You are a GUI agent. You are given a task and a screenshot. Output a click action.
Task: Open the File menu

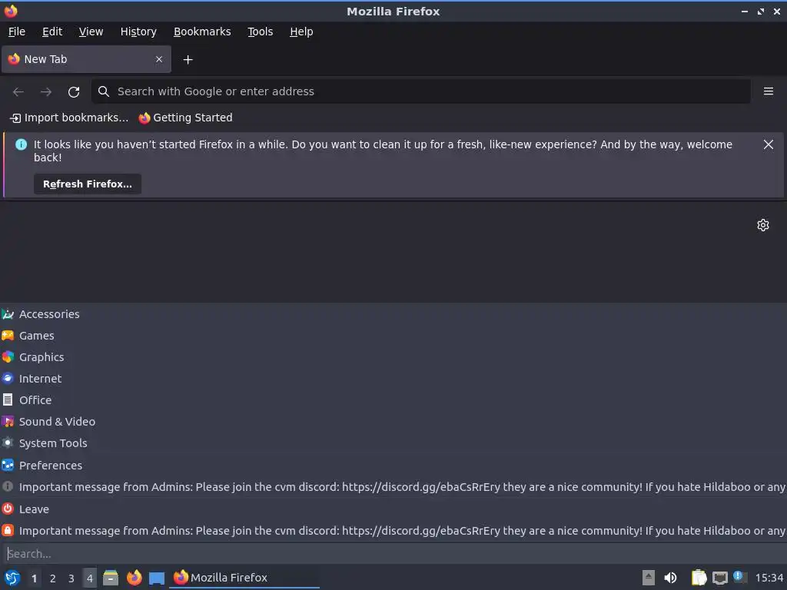[x=17, y=31]
